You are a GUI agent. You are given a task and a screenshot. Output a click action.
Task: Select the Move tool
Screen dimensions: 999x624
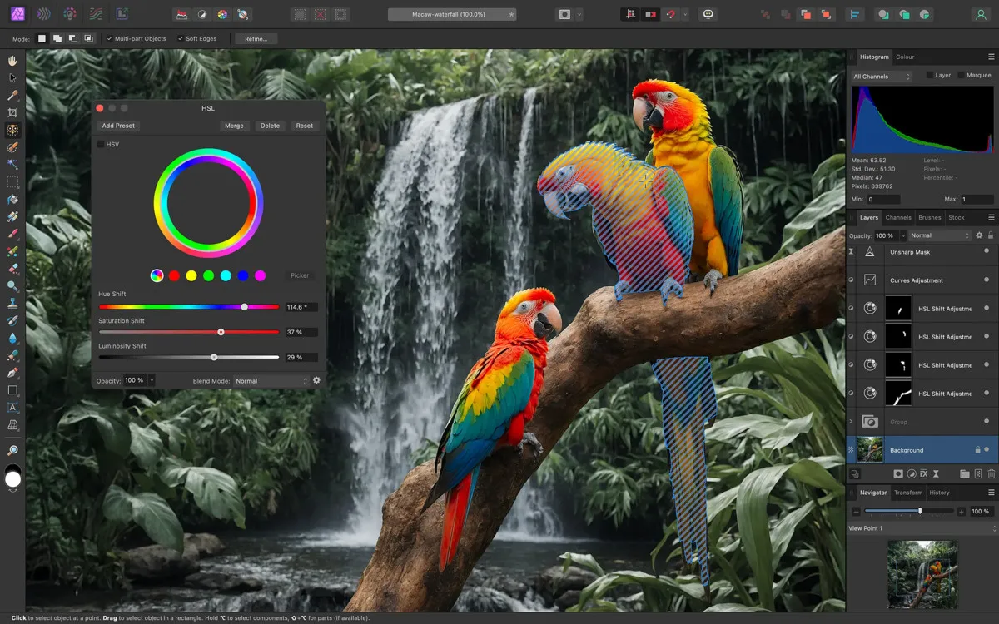pos(12,77)
